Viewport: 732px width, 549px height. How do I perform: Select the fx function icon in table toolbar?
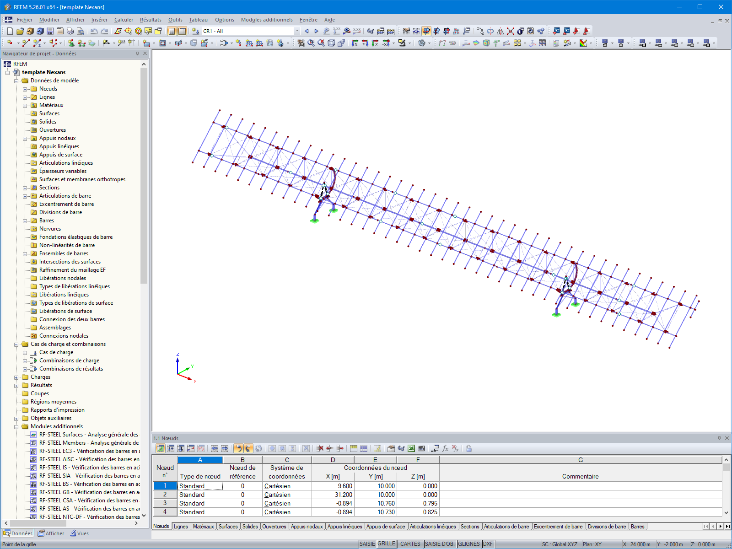(445, 449)
